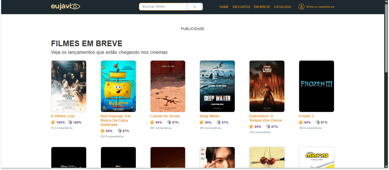
Task: Click the user profile icon
Action: 301,7
